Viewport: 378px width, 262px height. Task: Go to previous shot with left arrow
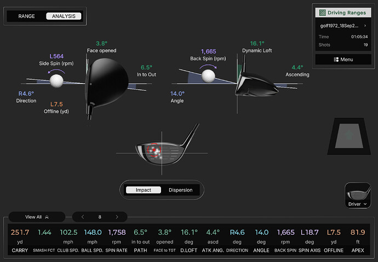tap(83, 217)
